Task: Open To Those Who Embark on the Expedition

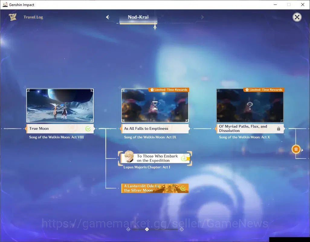Action: pos(155,158)
